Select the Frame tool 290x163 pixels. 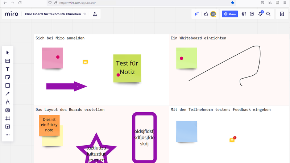(x=8, y=118)
